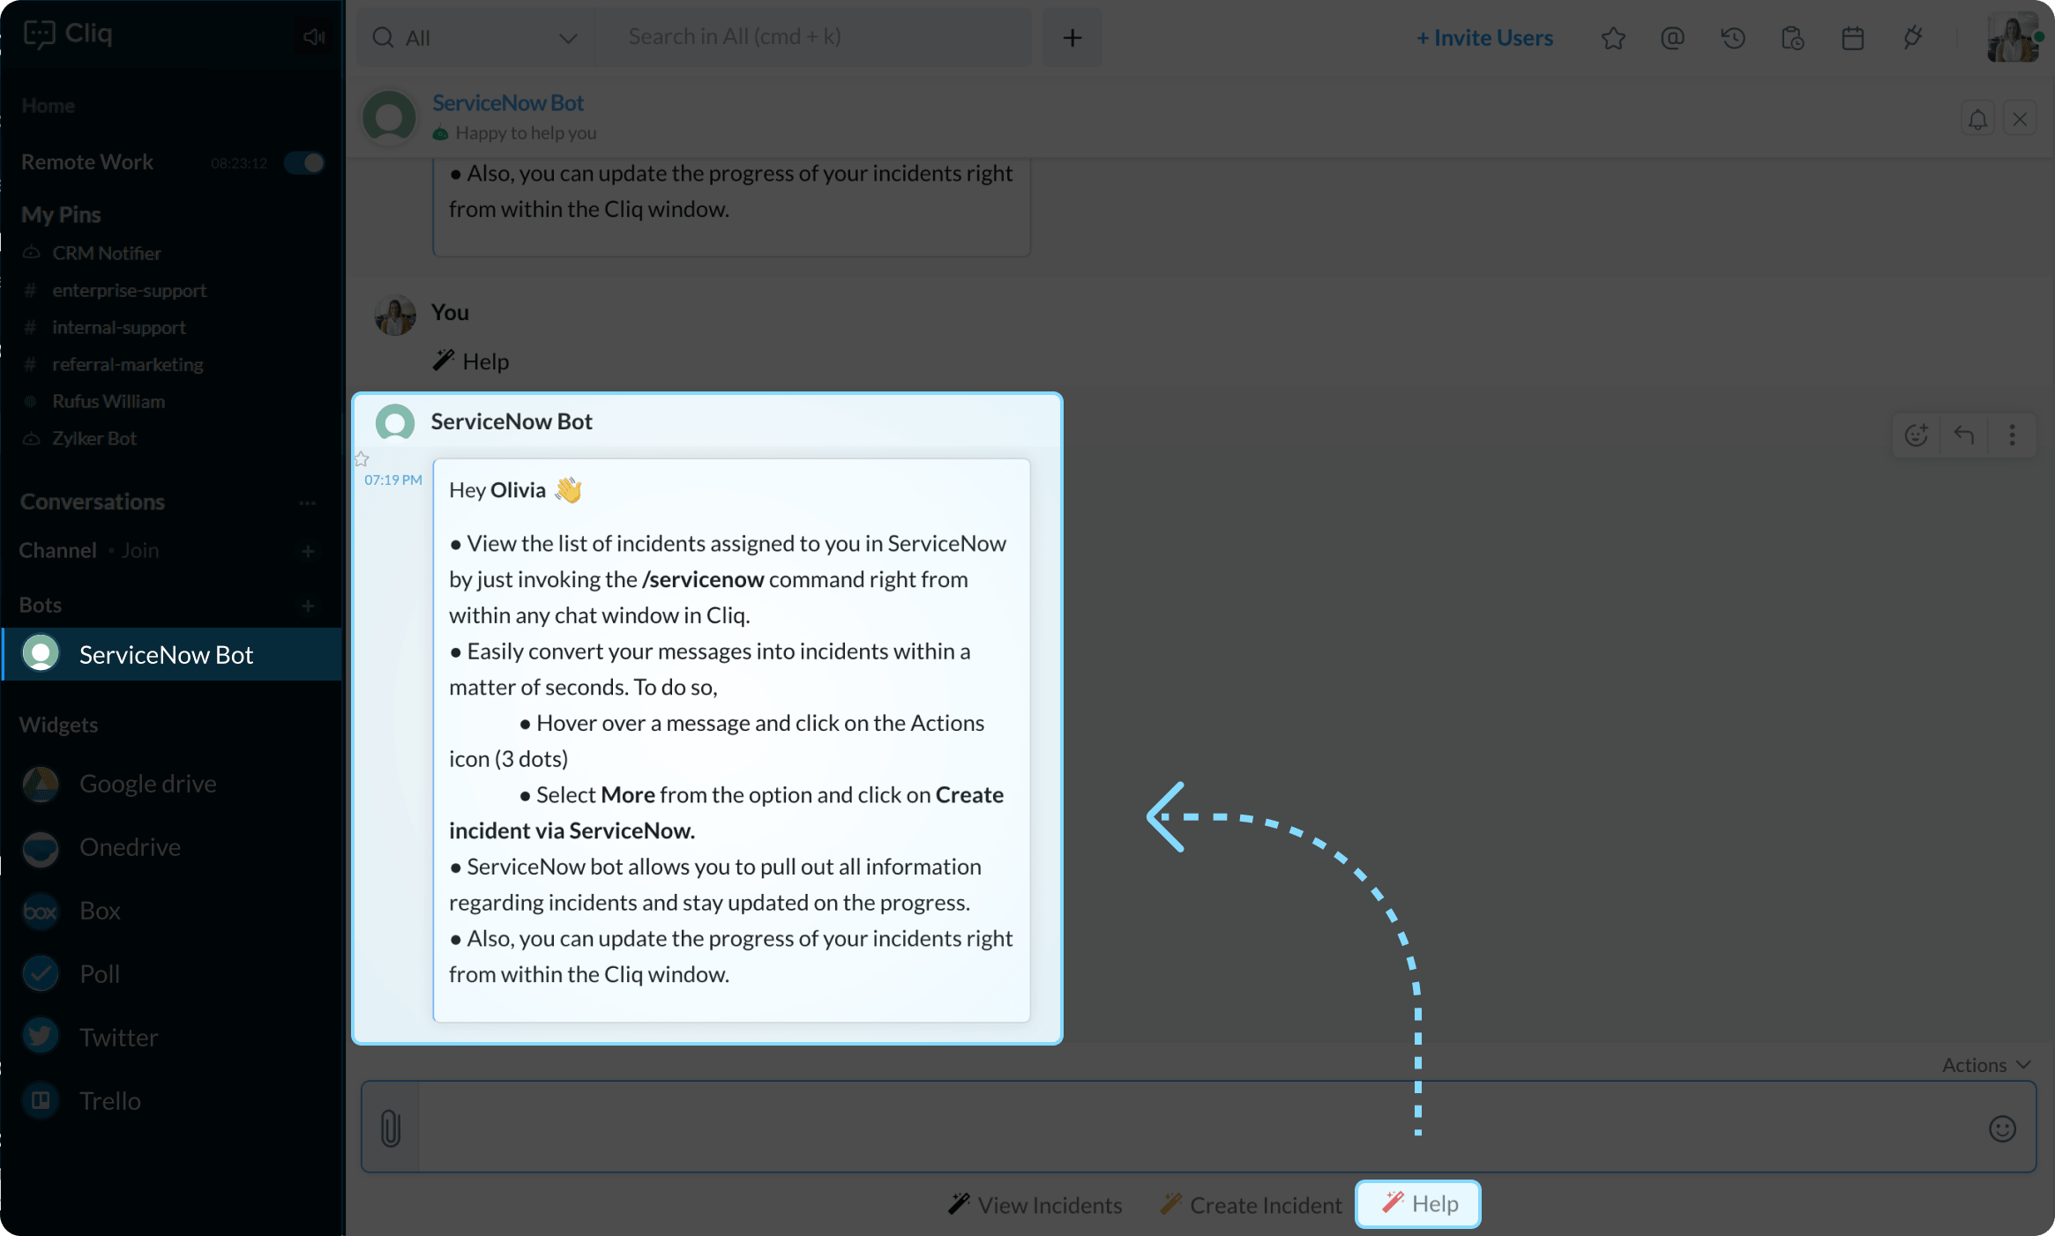The width and height of the screenshot is (2055, 1236).
Task: Add a new channel plus icon
Action: [x=308, y=552]
